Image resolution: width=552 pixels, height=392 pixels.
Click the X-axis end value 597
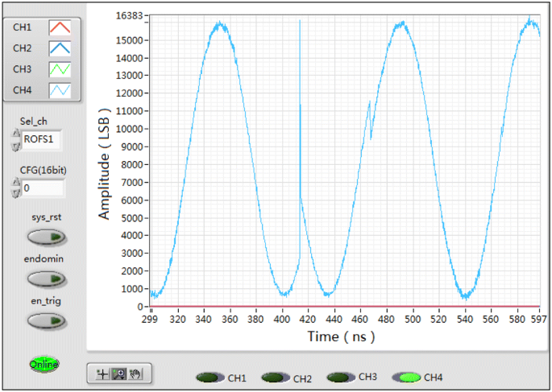click(x=538, y=320)
